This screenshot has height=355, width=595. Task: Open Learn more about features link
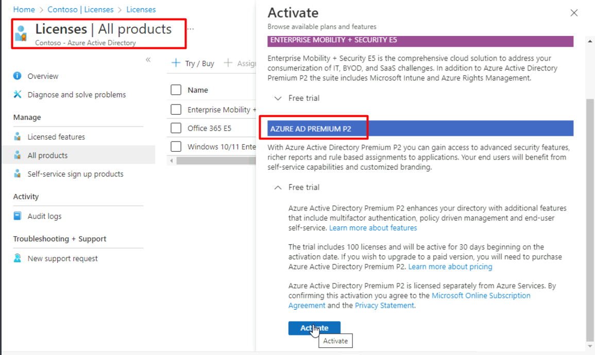[x=373, y=228]
